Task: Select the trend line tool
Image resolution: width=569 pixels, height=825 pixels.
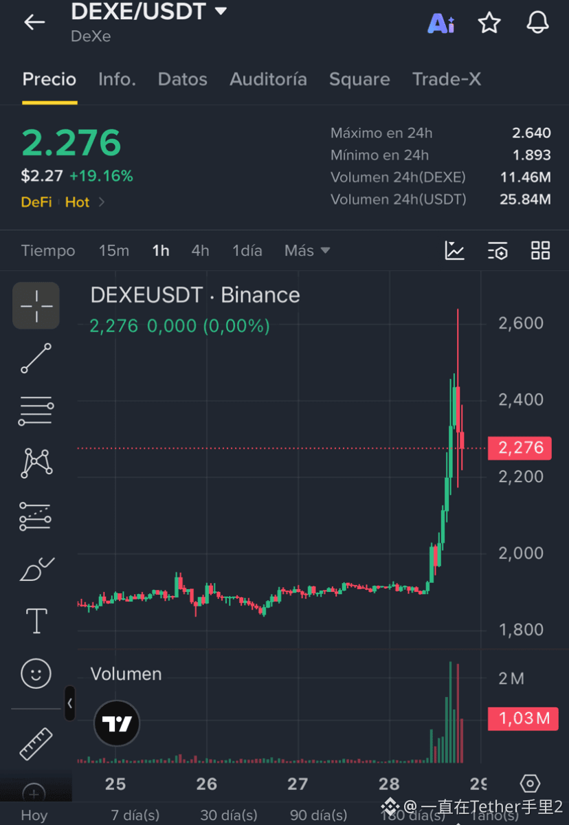Action: [x=36, y=359]
